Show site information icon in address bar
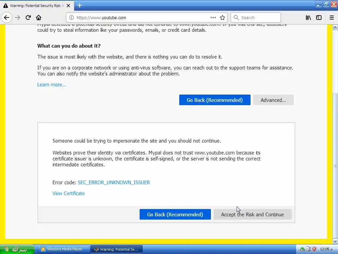338x254 pixels. 72,18
